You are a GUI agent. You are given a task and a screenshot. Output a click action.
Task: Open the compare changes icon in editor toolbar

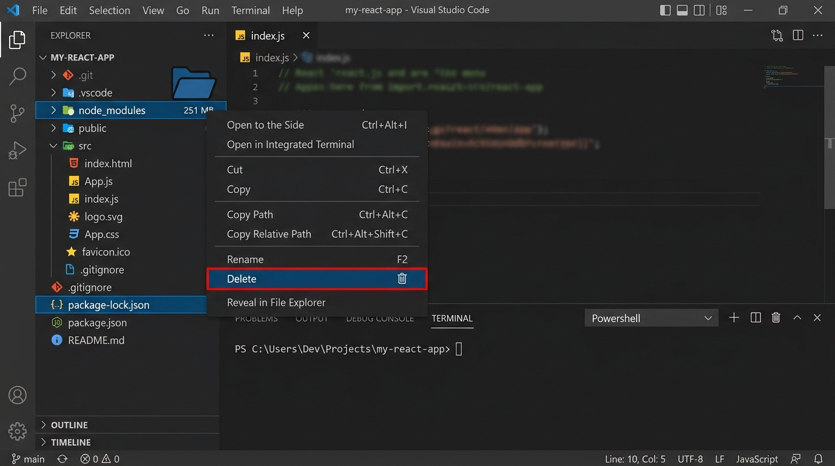point(777,35)
